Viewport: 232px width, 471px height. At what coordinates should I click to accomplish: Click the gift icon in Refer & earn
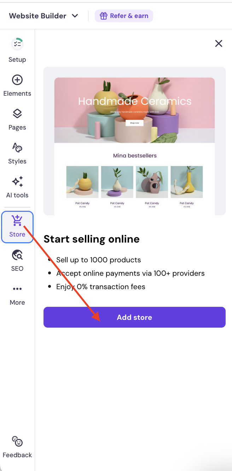coord(103,16)
